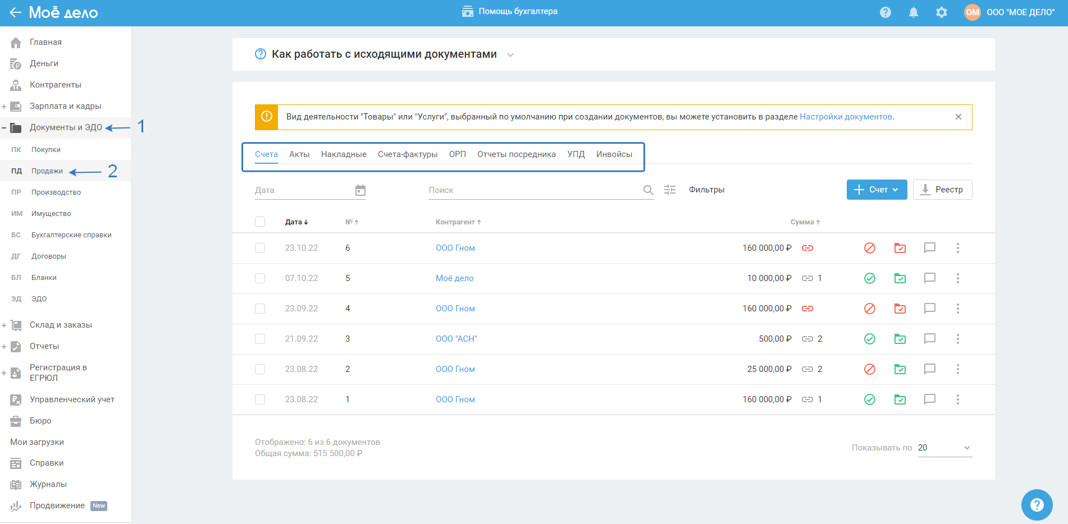Screen dimensions: 1068x524
Task: Click into the Поиск search field
Action: point(533,190)
